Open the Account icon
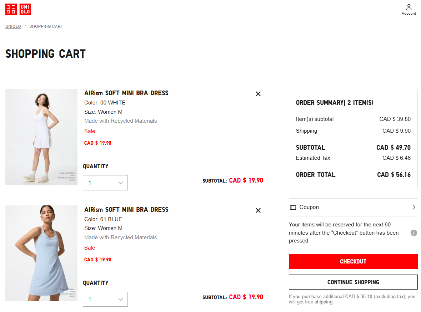The width and height of the screenshot is (421, 312). click(409, 9)
